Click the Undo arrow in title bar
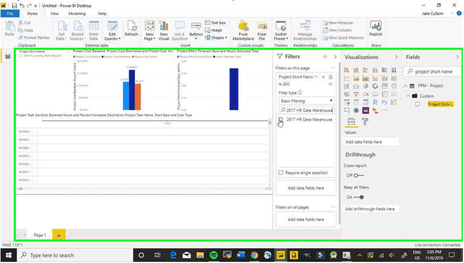This screenshot has width=464, height=263. point(22,6)
